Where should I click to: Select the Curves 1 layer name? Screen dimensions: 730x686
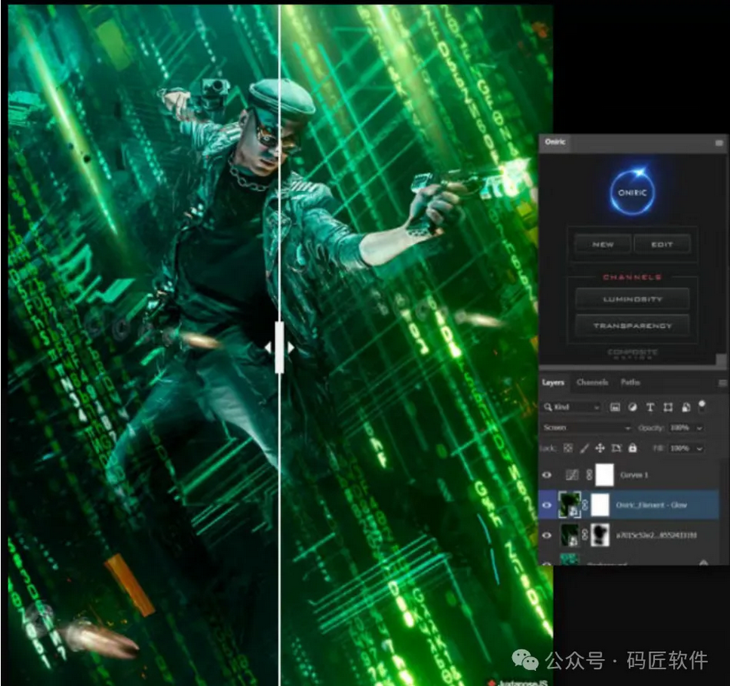click(634, 475)
